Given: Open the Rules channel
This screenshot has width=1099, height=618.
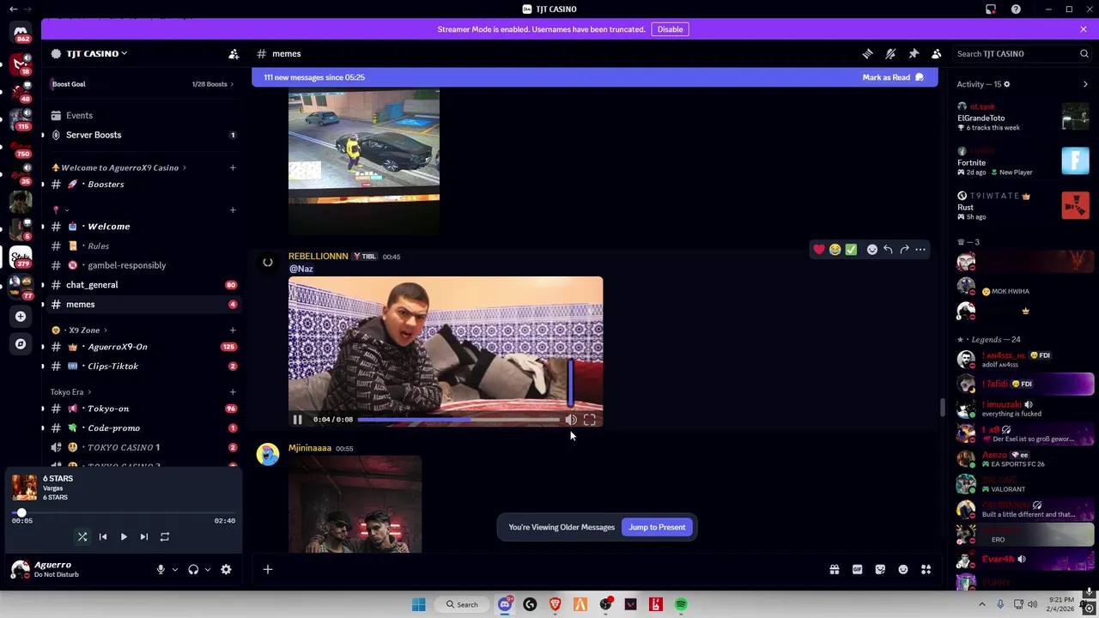Looking at the screenshot, I should tap(142, 245).
